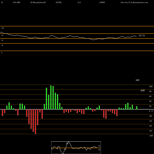Click the RSI axis label 30

click(2, 45)
